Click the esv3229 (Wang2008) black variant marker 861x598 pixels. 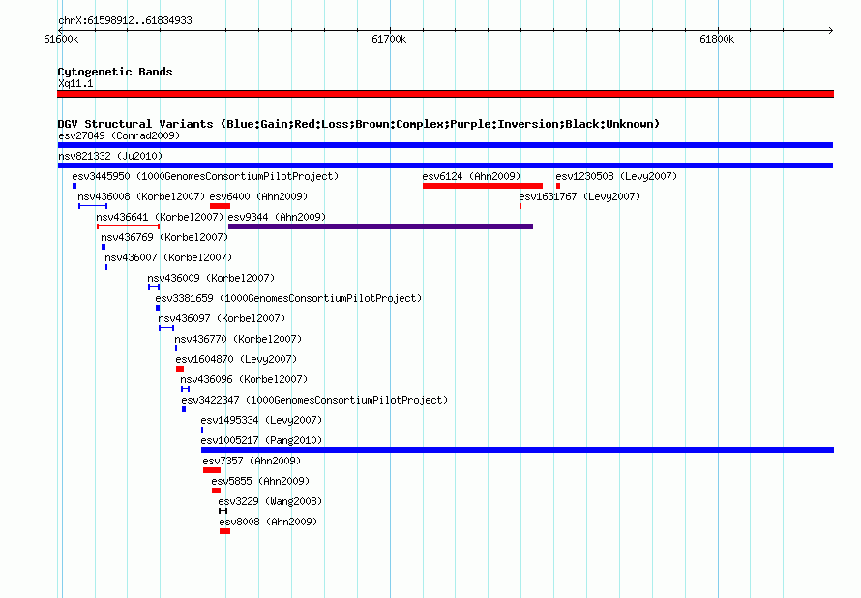coord(223,511)
